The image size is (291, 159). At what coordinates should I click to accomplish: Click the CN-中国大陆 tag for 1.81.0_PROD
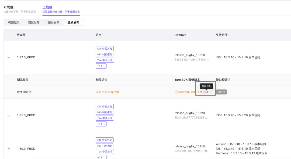[105, 107]
